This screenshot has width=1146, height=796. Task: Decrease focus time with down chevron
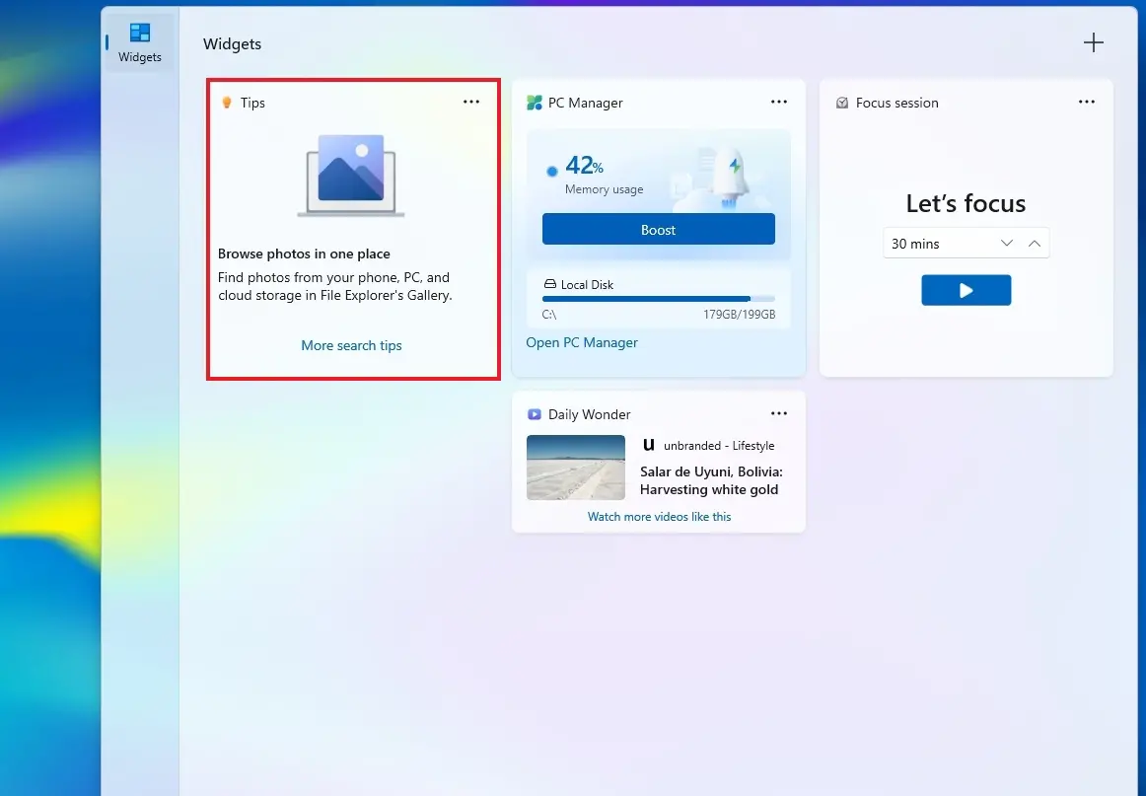(1006, 244)
